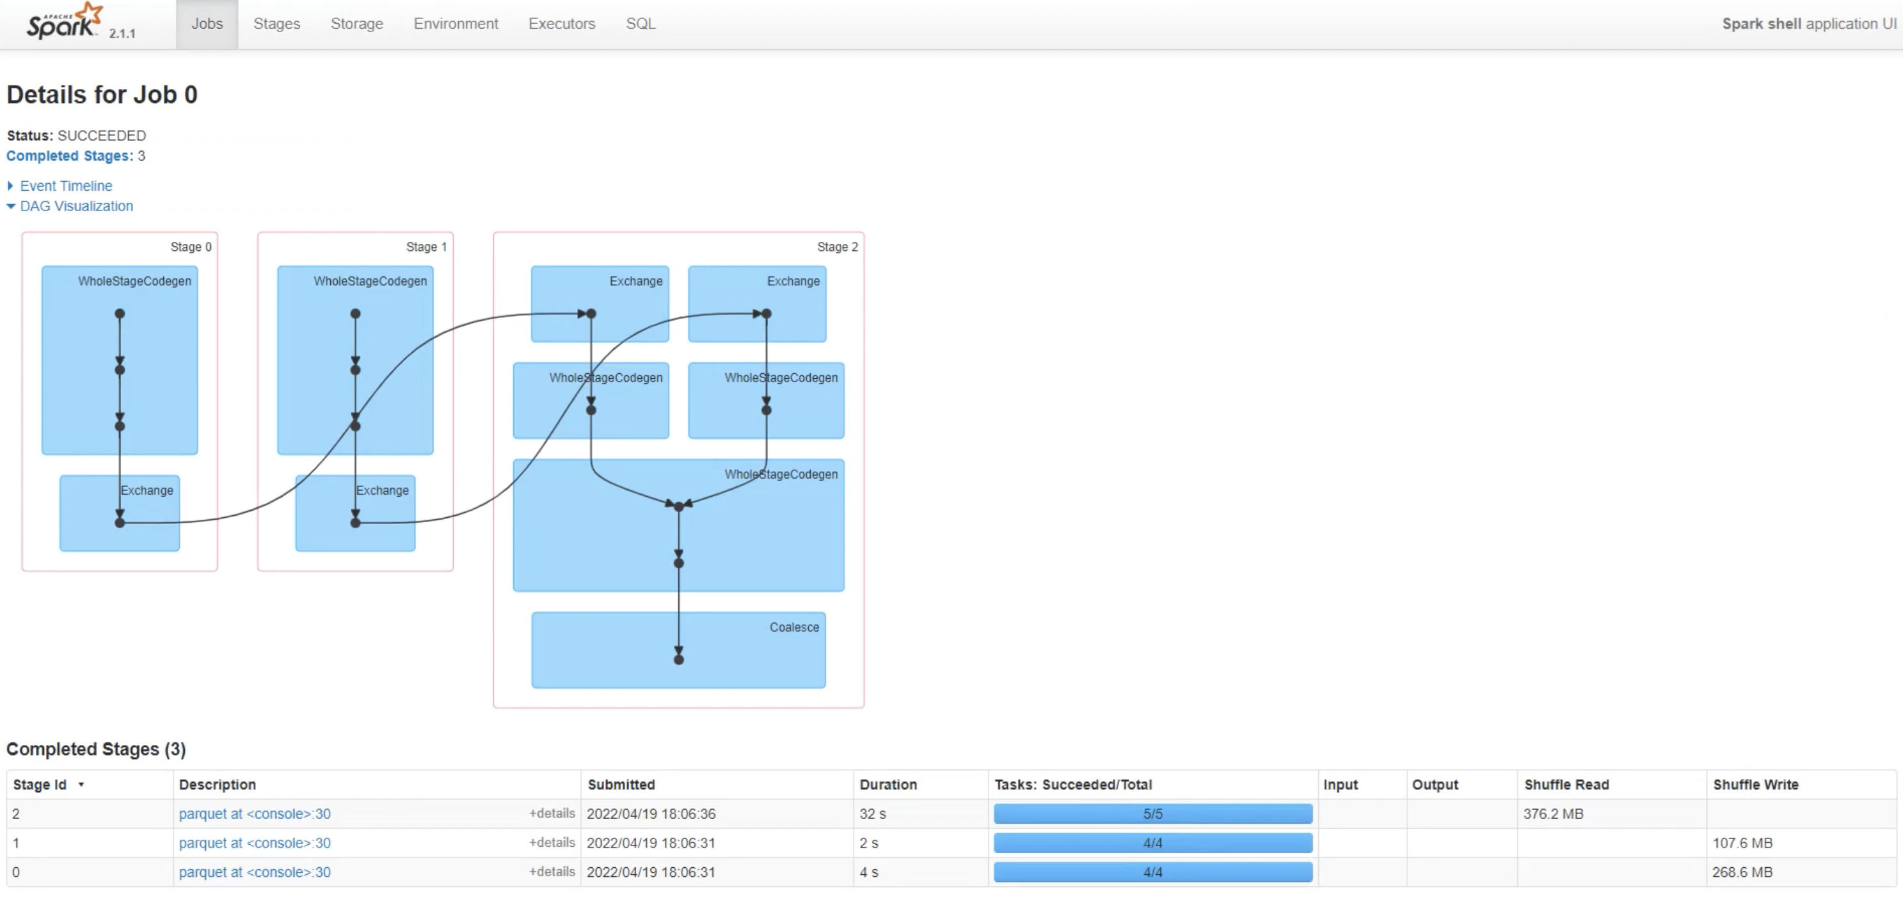Open stage 1 parquet at console link
Image resolution: width=1903 pixels, height=912 pixels.
[254, 842]
